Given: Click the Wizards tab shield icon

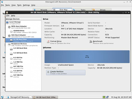Looking at the screenshot, I should (35, 10).
